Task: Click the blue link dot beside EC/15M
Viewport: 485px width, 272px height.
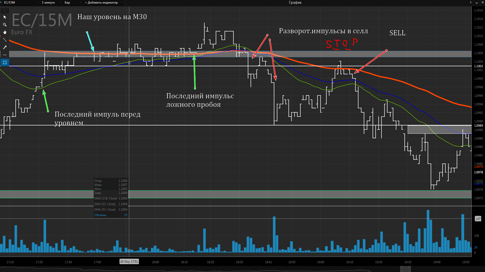Action: (x=1, y=3)
